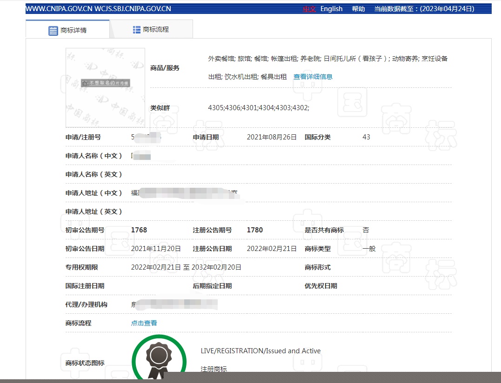Click the trademark image thumbnail
This screenshot has height=383, width=501.
pyautogui.click(x=105, y=88)
